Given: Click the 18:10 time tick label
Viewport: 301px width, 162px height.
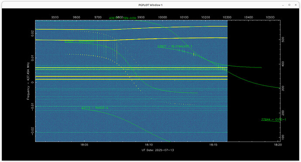Looking at the screenshot, I should tap(149, 145).
